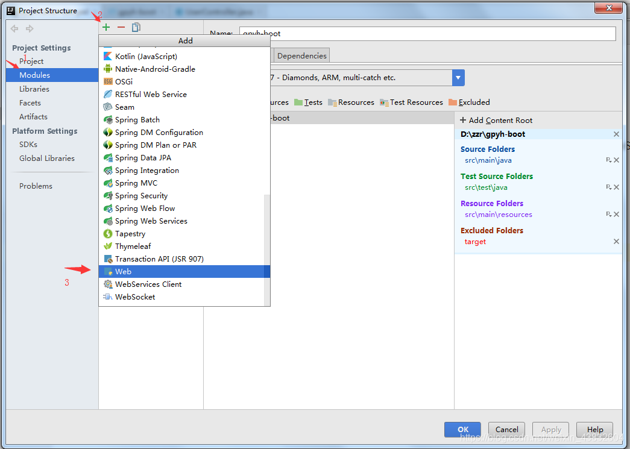
Task: Remove the src\test\java test folder
Action: click(x=616, y=187)
